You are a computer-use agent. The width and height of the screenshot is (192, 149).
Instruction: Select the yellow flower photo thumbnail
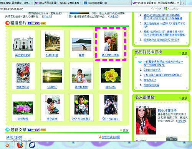[111, 75]
